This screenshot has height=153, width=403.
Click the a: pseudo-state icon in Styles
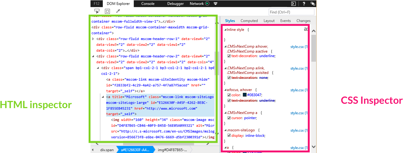pos(306,29)
